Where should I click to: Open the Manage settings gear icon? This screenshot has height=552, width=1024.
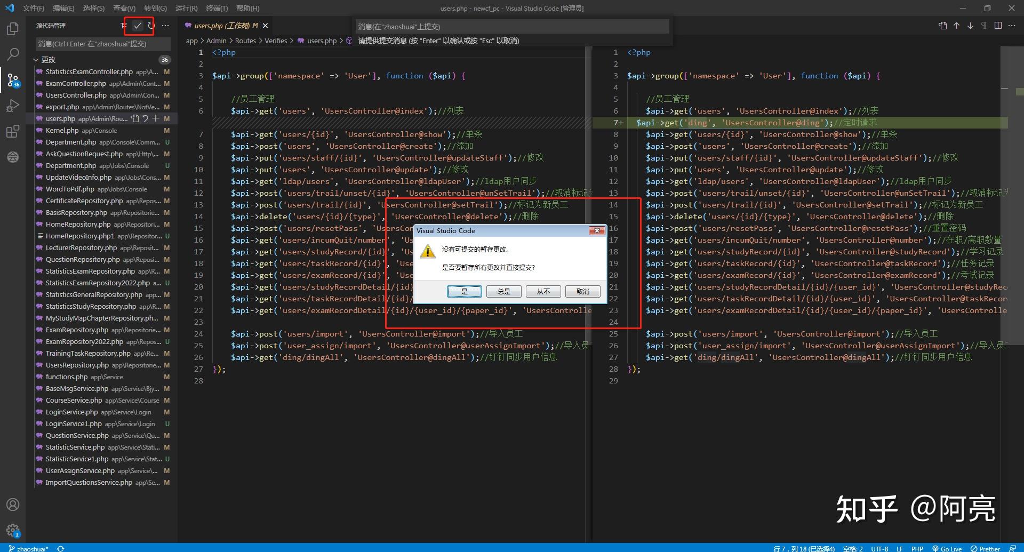coord(13,530)
